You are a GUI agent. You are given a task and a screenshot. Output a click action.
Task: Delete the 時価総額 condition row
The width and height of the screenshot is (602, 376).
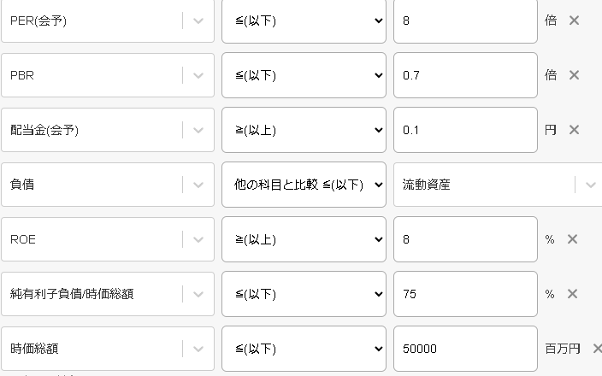[597, 349]
